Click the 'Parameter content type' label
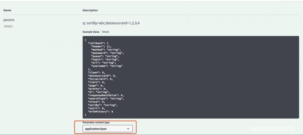The width and height of the screenshot is (303, 135). pyautogui.click(x=96, y=123)
